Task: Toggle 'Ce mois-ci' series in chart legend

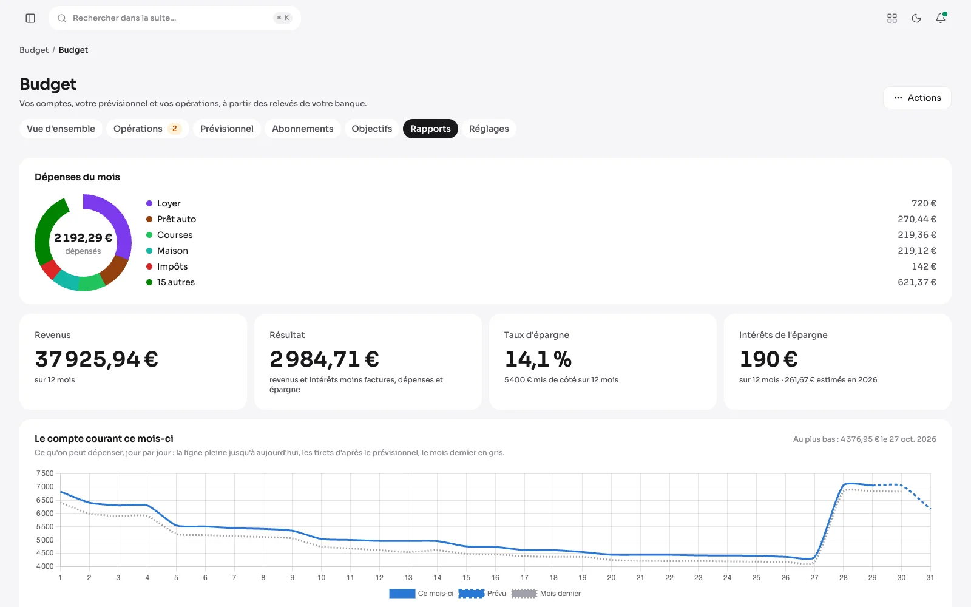Action: pyautogui.click(x=421, y=594)
